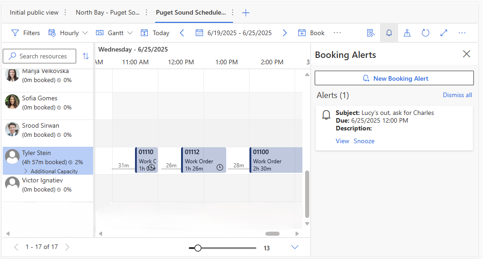The width and height of the screenshot is (483, 259).
Task: Go to the previous date range
Action: (182, 33)
